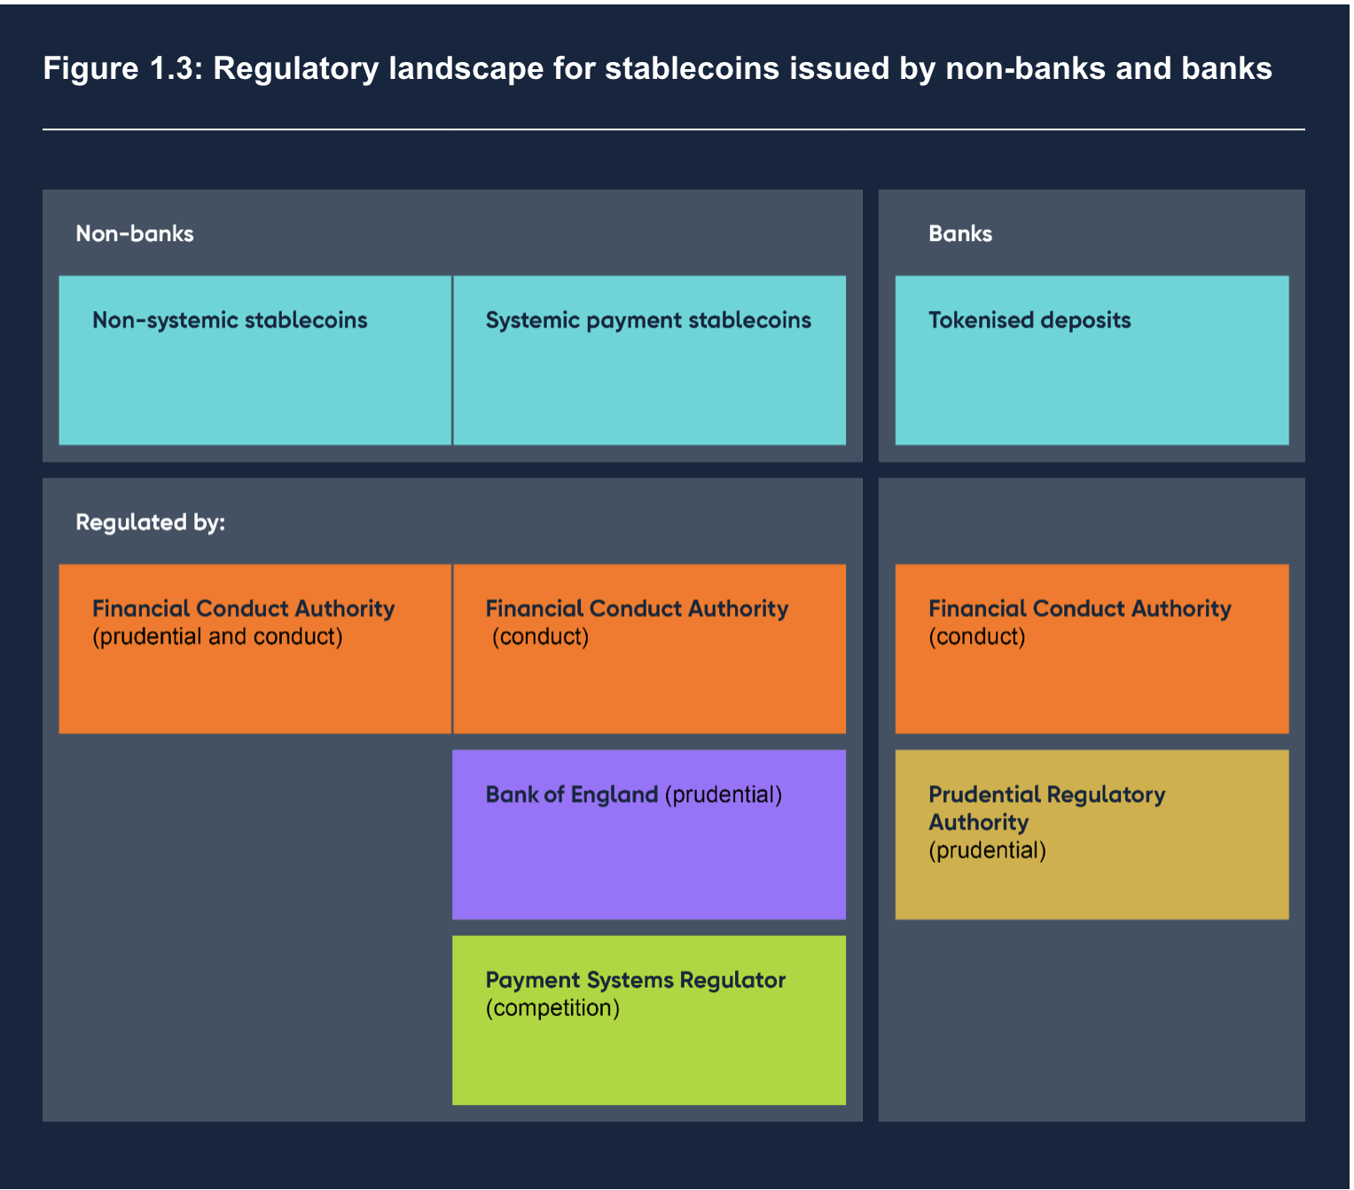Select the 'Non-banks' heading label
Image resolution: width=1354 pixels, height=1190 pixels.
[x=135, y=233]
